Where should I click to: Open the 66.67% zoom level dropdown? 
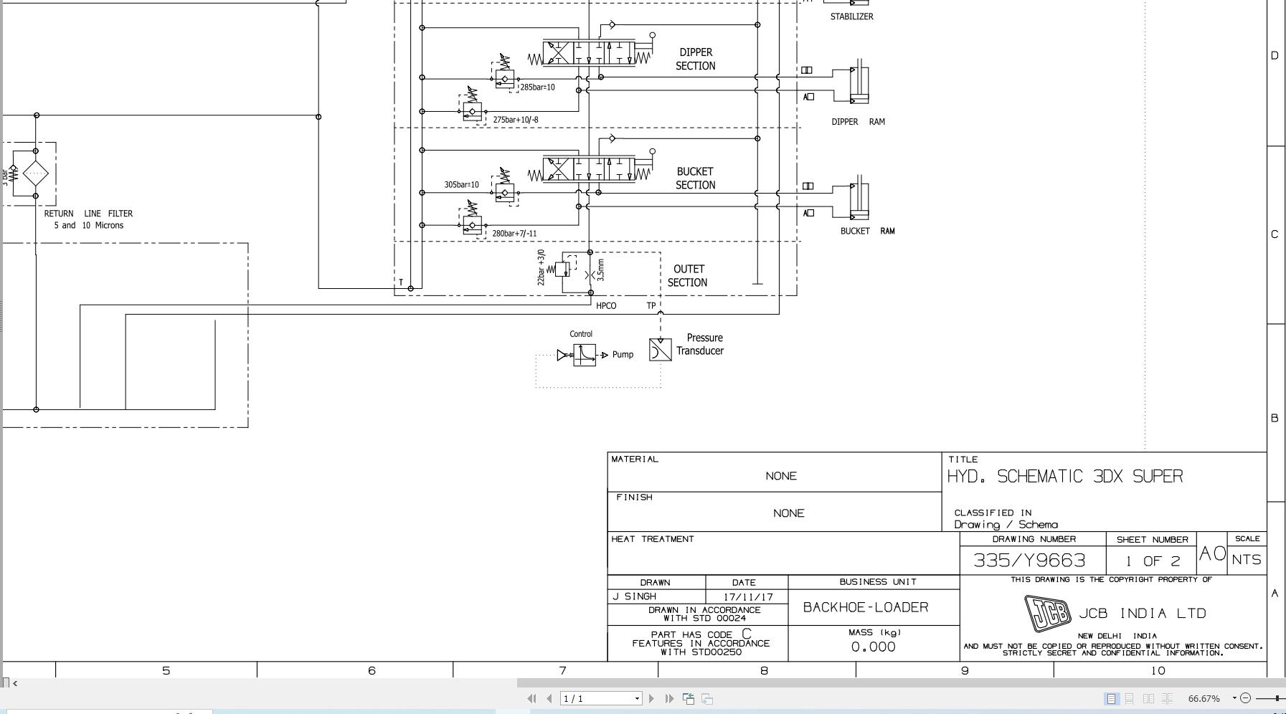click(1234, 698)
